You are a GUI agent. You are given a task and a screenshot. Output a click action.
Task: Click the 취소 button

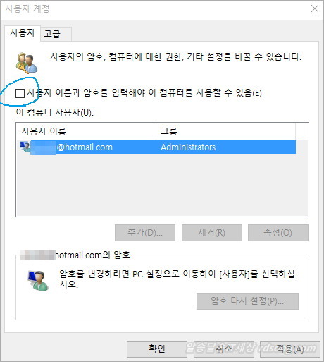tap(224, 349)
